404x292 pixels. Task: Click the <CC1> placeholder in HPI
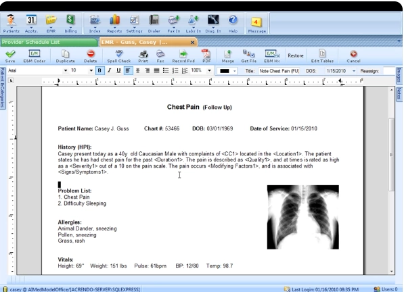(230, 154)
